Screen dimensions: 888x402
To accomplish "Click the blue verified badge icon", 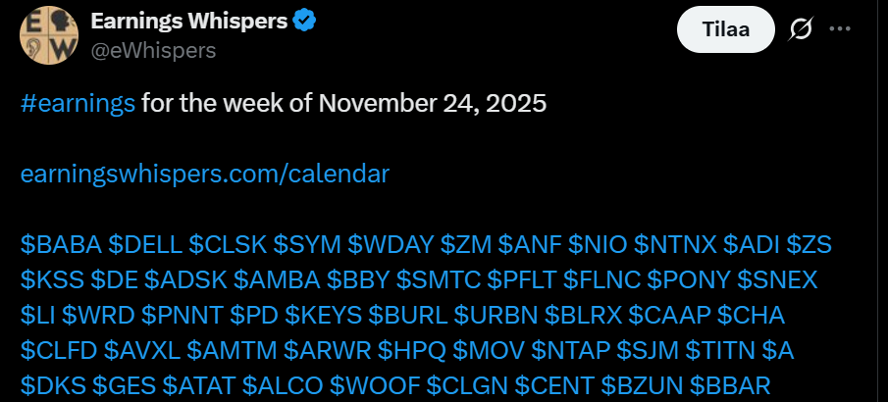I will click(305, 21).
